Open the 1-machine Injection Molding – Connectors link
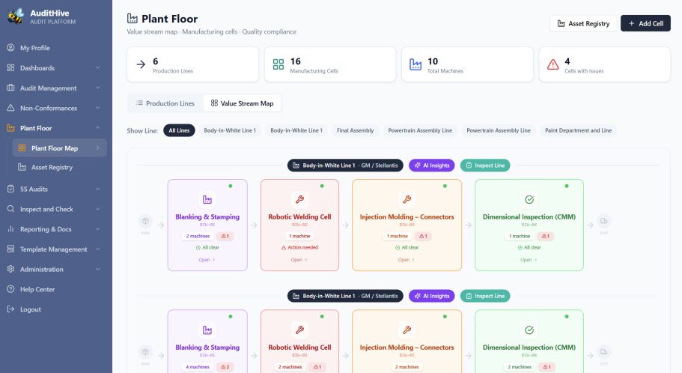The height and width of the screenshot is (373, 682). click(406, 260)
